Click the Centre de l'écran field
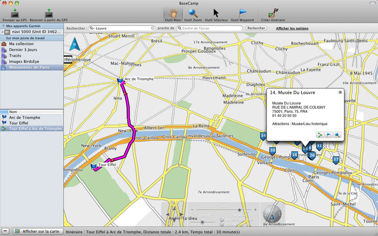Image resolution: width=378 pixels, height=236 pixels. (210, 28)
